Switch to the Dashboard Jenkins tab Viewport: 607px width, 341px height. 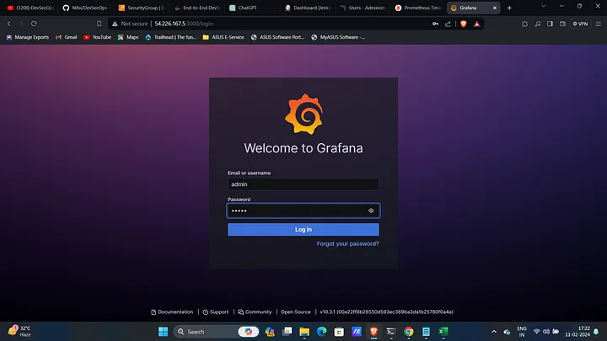pyautogui.click(x=308, y=8)
